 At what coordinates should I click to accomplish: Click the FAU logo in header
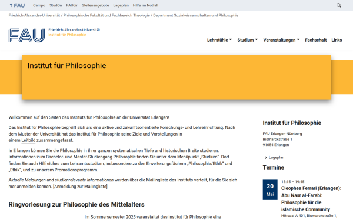(x=27, y=35)
